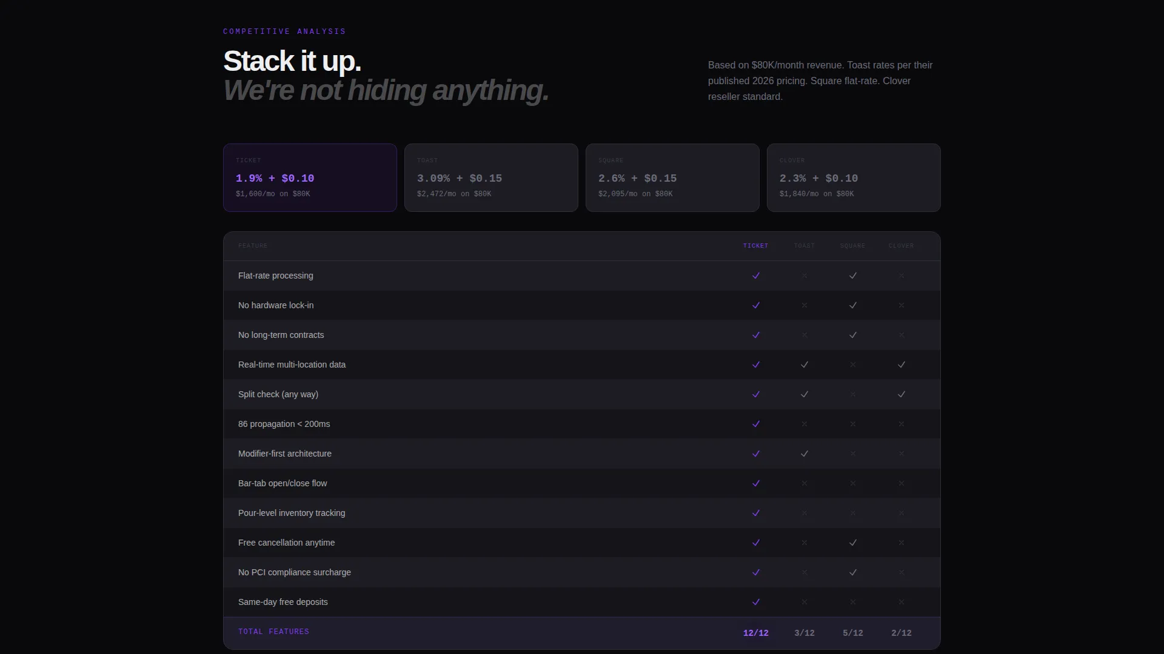Click Toast checkmark for Real-time multi-location data
Viewport: 1164px width, 654px height.
click(804, 365)
